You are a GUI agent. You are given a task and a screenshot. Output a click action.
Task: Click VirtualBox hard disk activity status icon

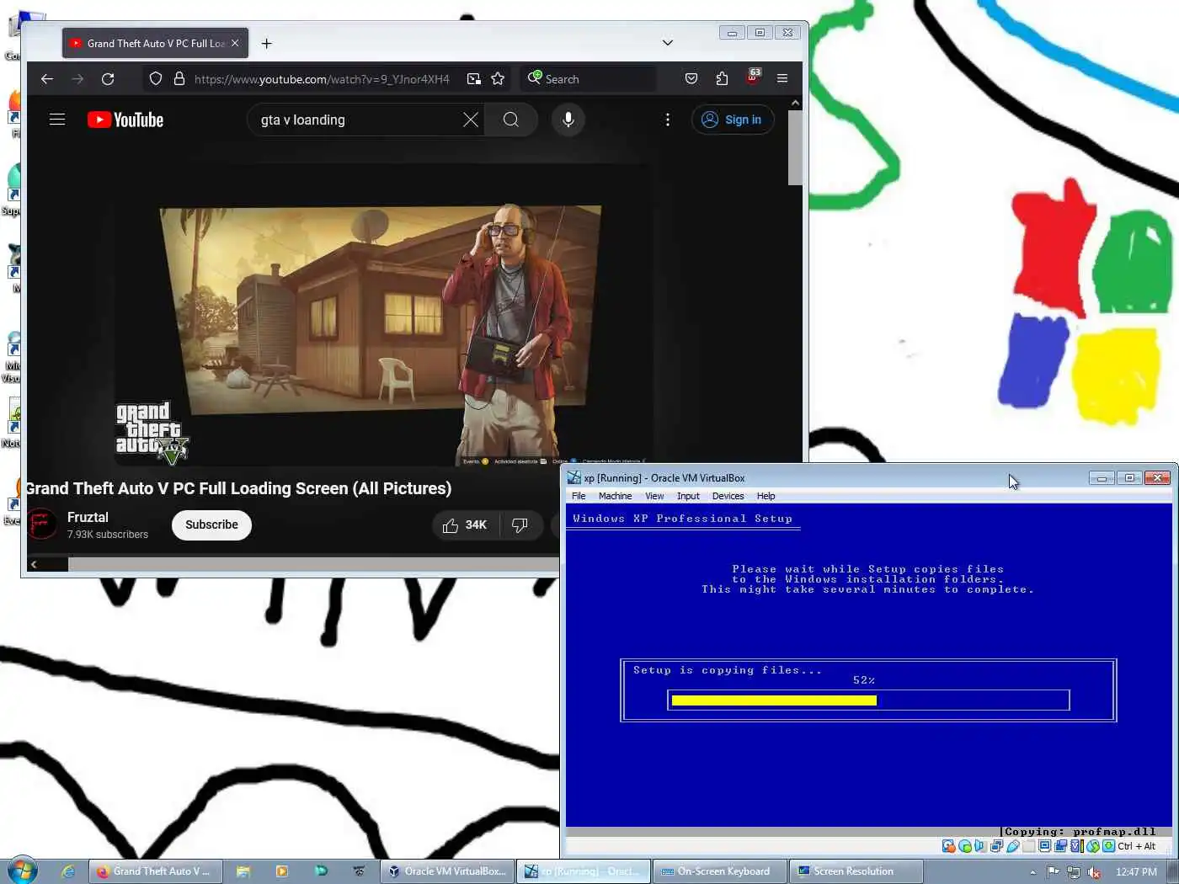tap(949, 846)
